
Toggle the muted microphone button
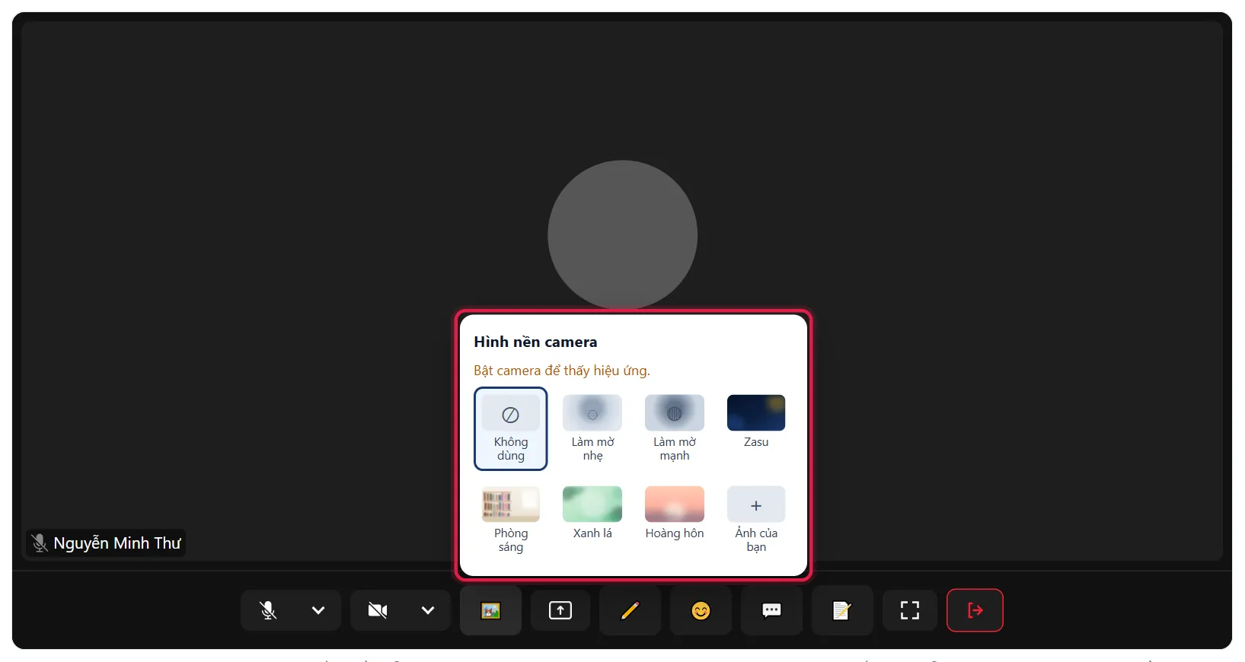(x=268, y=610)
